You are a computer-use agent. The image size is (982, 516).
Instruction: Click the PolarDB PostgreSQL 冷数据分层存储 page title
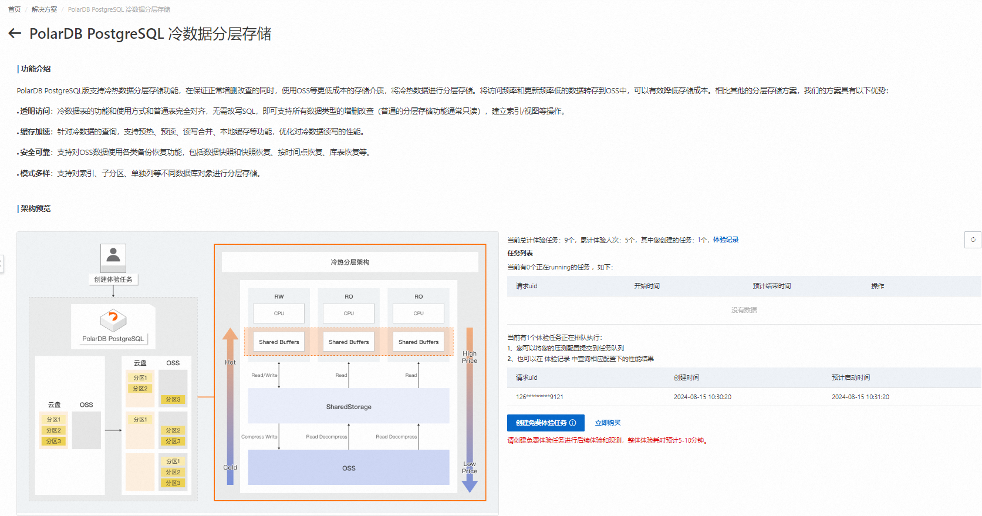[x=150, y=34]
